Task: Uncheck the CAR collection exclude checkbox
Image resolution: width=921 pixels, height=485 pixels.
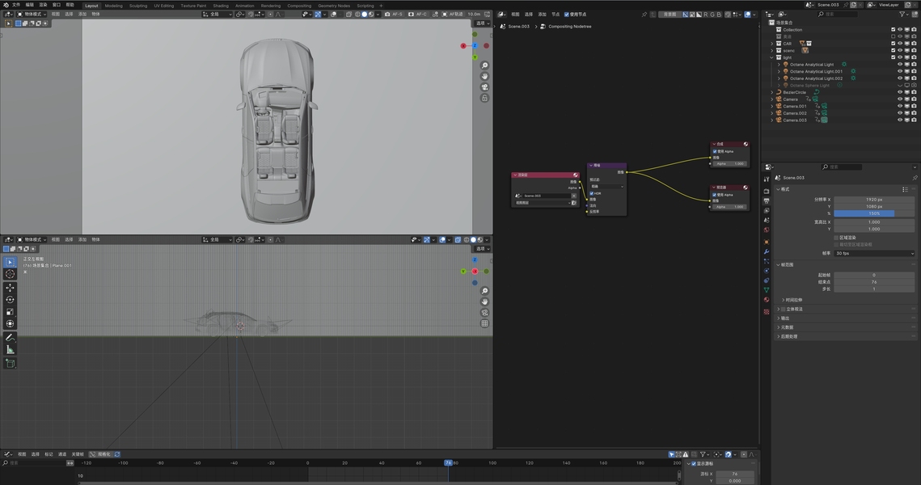Action: coord(893,44)
